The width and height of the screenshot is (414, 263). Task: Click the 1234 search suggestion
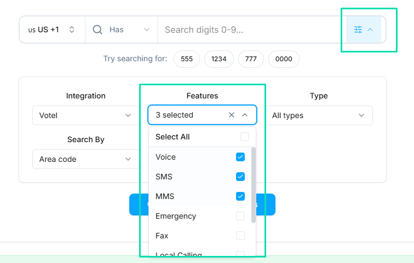point(219,59)
